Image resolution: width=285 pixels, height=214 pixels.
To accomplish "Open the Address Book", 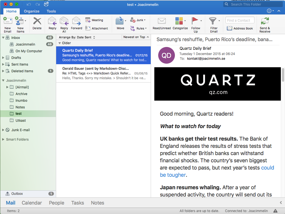I will click(x=240, y=28).
